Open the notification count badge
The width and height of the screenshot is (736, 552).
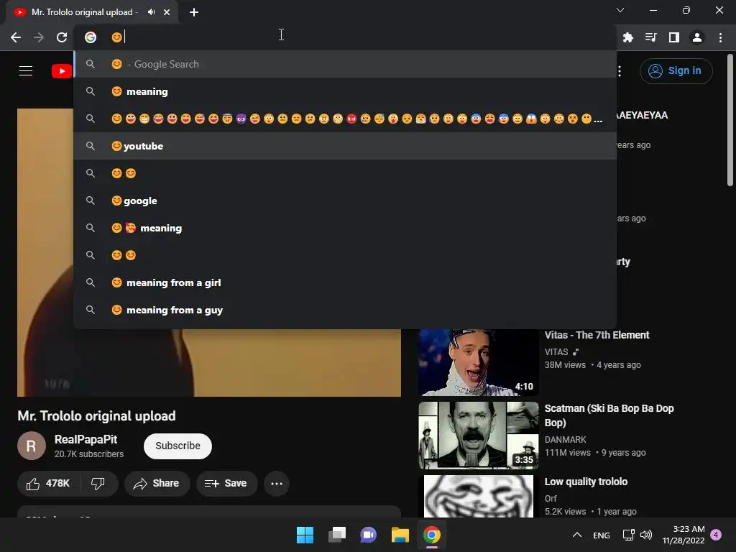[716, 535]
